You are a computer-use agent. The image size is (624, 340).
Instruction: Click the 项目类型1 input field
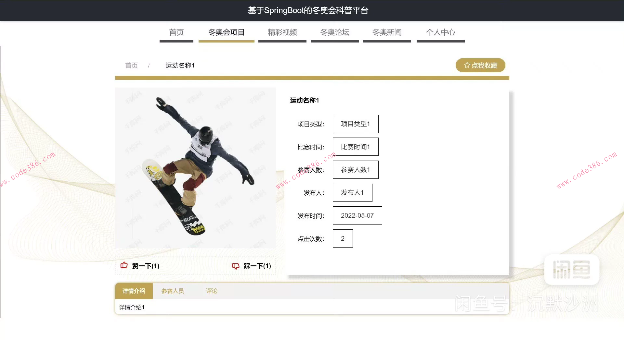tap(356, 124)
